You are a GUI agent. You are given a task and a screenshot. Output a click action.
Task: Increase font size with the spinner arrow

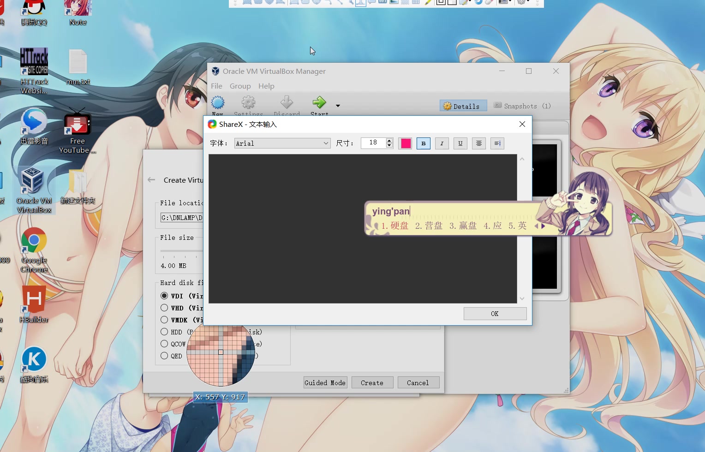click(389, 141)
